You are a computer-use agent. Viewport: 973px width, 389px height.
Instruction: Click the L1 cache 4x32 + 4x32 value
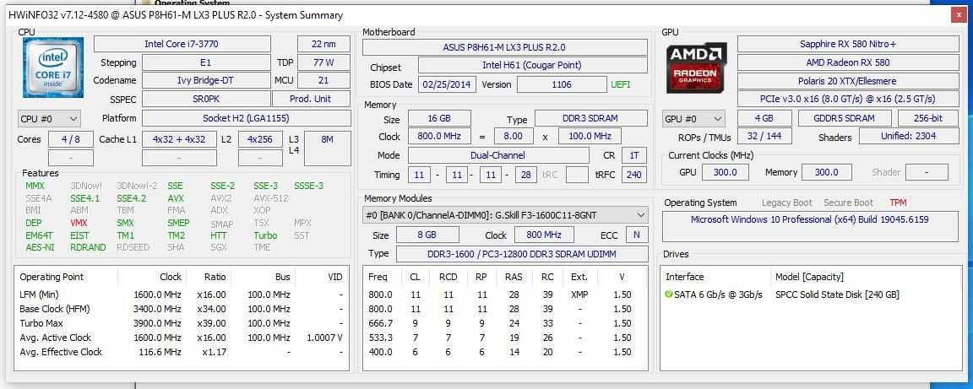[179, 139]
